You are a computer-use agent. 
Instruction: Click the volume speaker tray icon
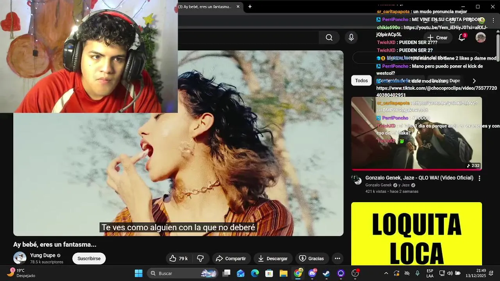pos(450,273)
